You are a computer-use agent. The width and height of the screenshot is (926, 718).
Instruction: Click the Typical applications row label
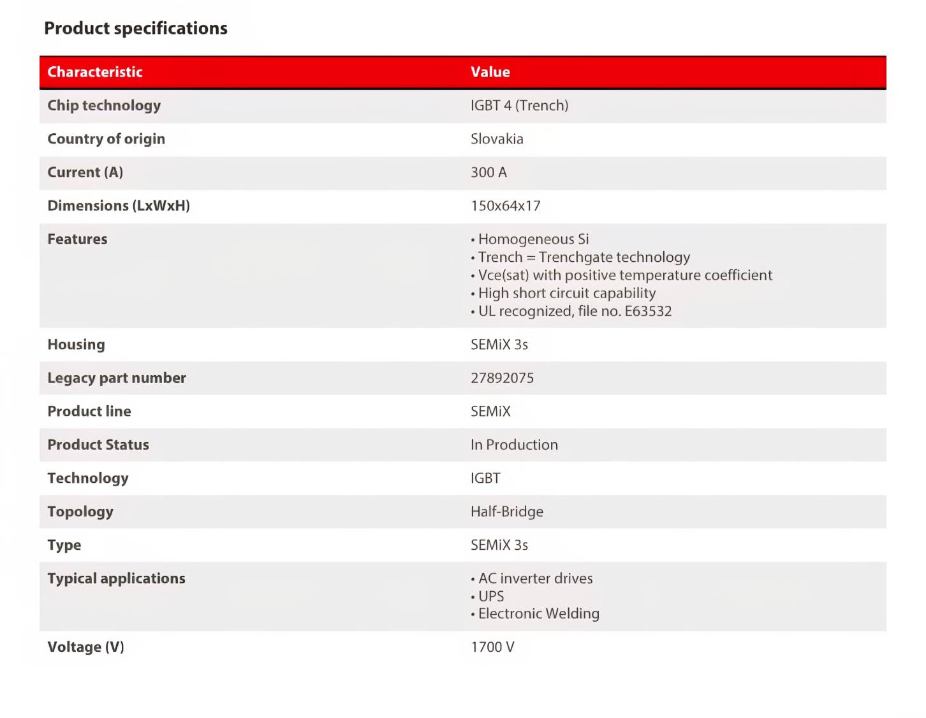pyautogui.click(x=116, y=578)
